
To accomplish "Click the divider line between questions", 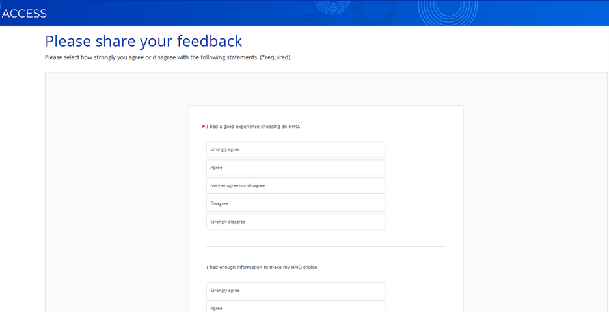I will tap(325, 246).
